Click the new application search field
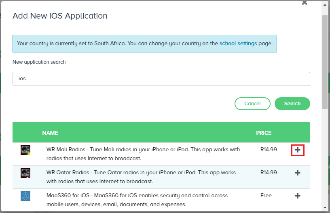Image resolution: width=330 pixels, height=213 pixels. pyautogui.click(x=161, y=79)
